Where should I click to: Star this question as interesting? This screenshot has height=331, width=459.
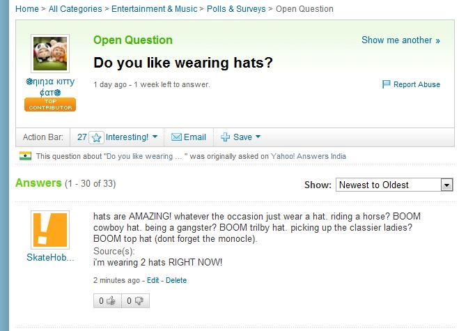97,137
